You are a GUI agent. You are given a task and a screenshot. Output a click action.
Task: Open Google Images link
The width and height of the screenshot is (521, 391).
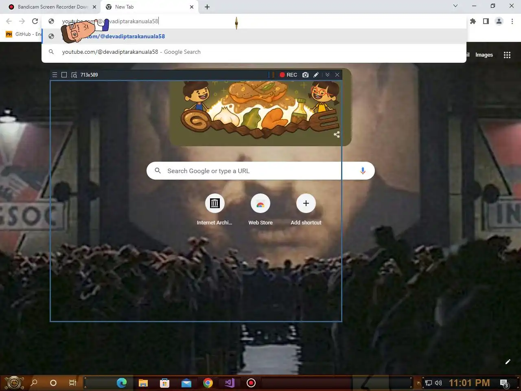484,55
